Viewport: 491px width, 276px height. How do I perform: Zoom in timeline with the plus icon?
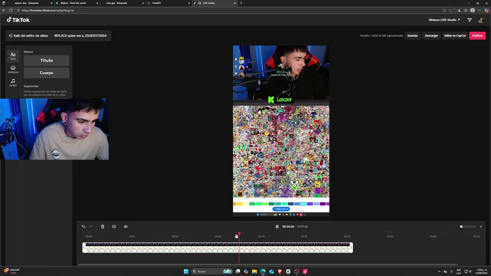481,227
